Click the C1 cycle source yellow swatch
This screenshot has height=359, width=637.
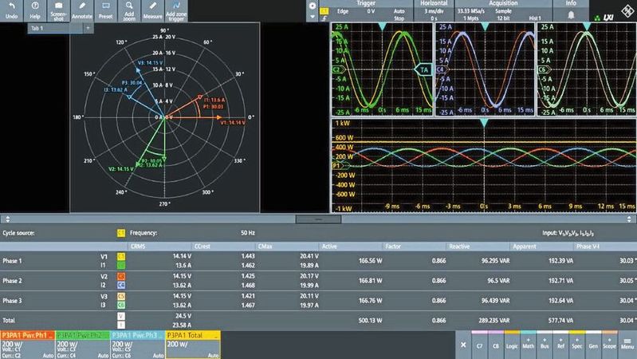120,233
